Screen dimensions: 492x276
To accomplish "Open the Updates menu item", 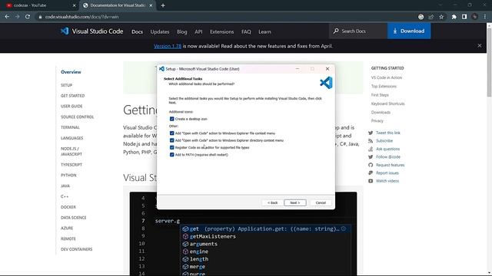I will click(x=160, y=31).
